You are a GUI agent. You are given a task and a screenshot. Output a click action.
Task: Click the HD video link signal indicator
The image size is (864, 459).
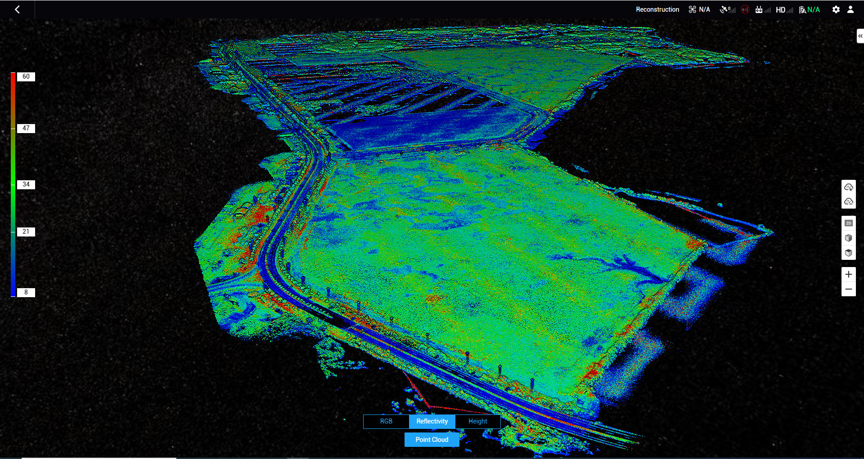784,9
